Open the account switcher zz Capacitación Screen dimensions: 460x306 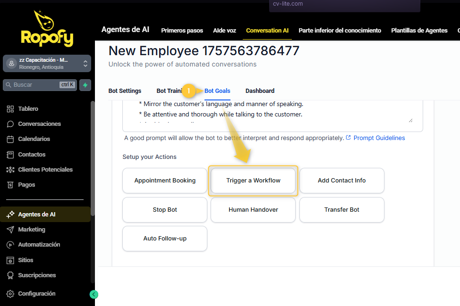(47, 63)
